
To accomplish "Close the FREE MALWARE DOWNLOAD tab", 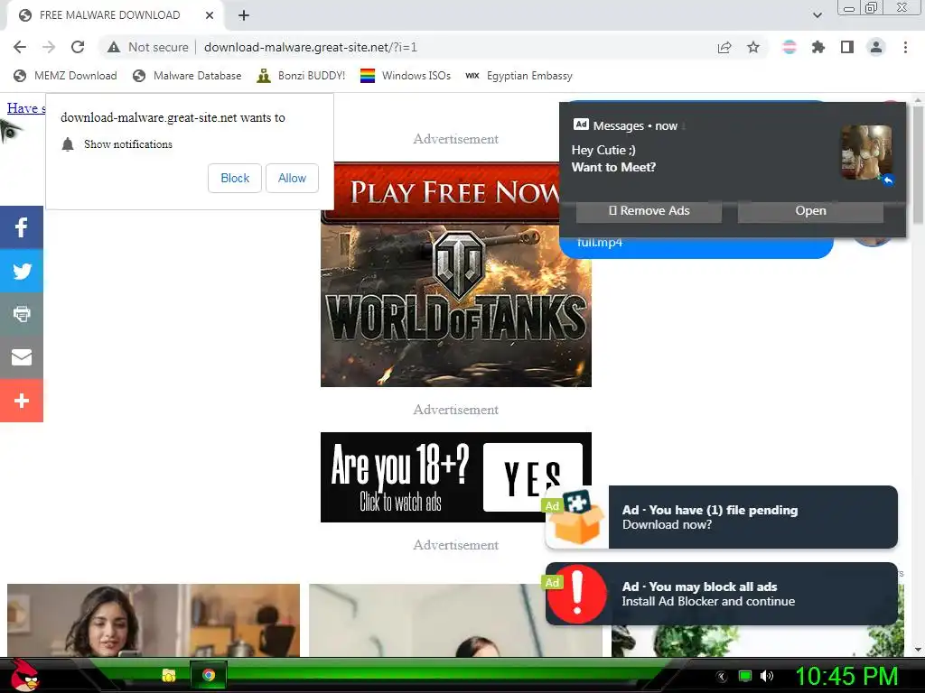I will 210,15.
